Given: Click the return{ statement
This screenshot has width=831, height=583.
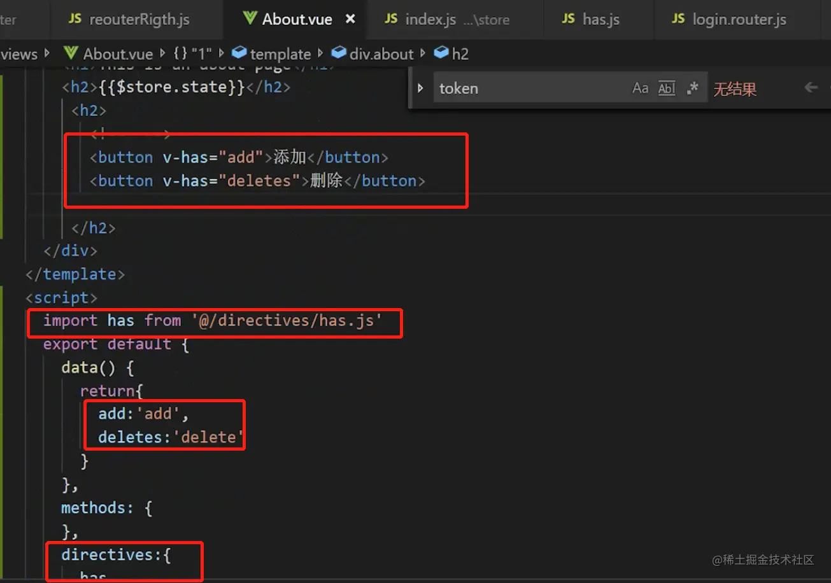Looking at the screenshot, I should click(111, 391).
